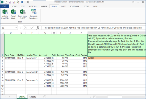This screenshot has width=146, height=99.
Task: Click the Doc 3 cell
Action: 21,81
